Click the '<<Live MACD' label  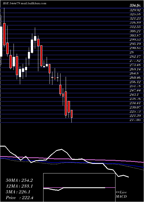pos(121,194)
